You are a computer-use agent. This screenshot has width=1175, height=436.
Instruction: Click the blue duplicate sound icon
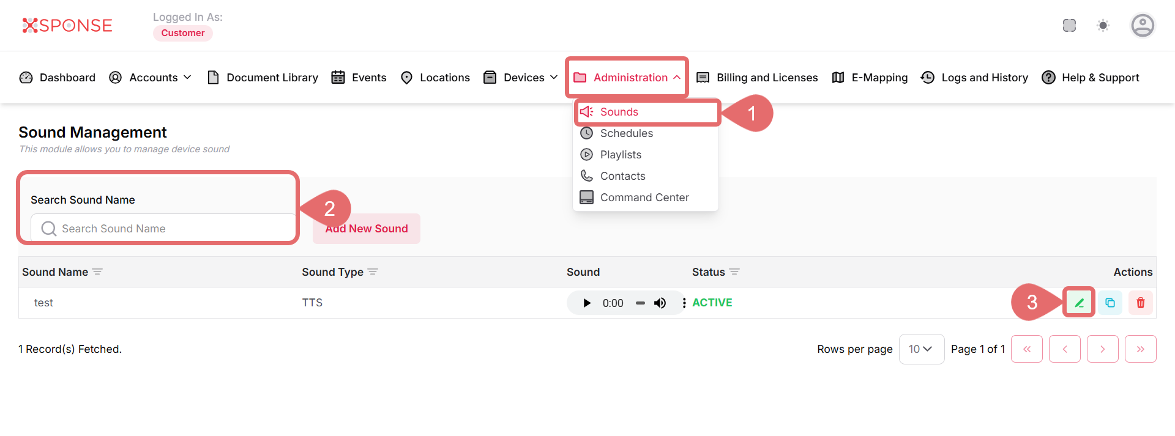(1110, 303)
